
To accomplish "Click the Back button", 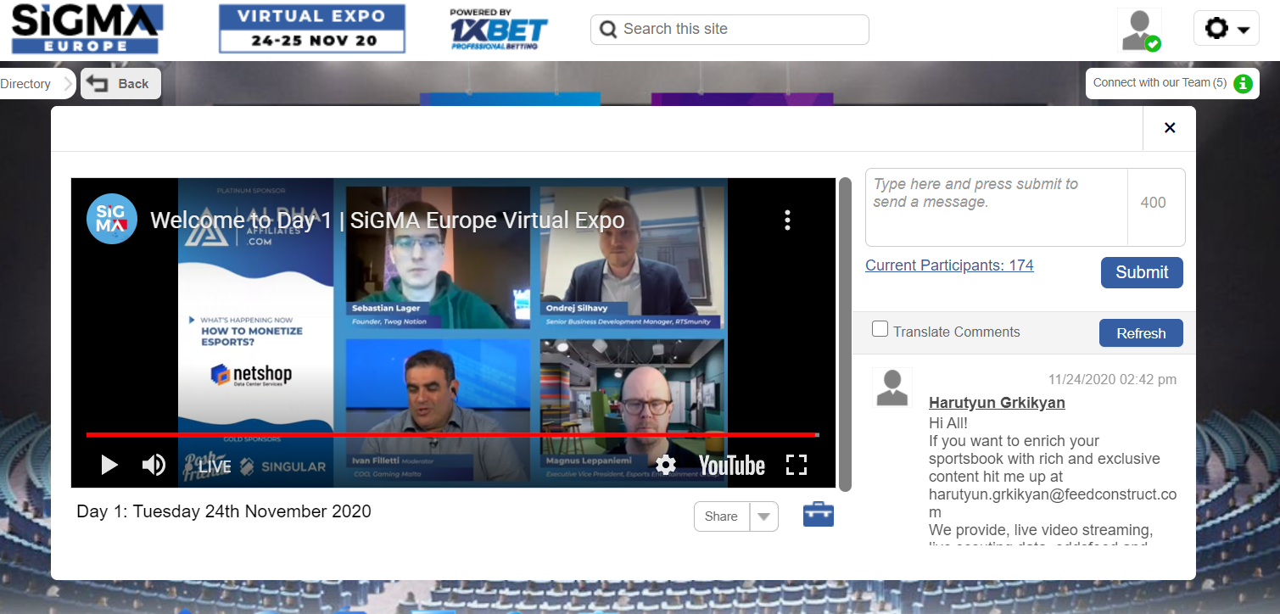I will click(121, 84).
